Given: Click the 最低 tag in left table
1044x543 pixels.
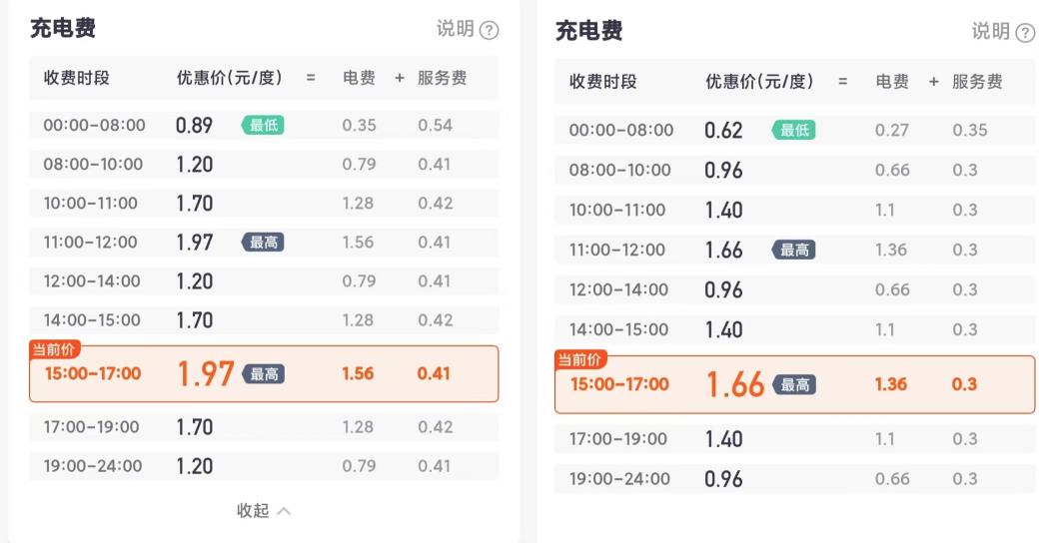Looking at the screenshot, I should coord(263,125).
